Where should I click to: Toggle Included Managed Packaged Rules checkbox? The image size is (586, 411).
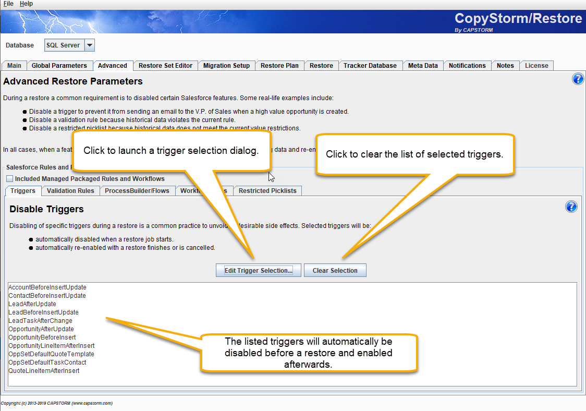pos(10,179)
